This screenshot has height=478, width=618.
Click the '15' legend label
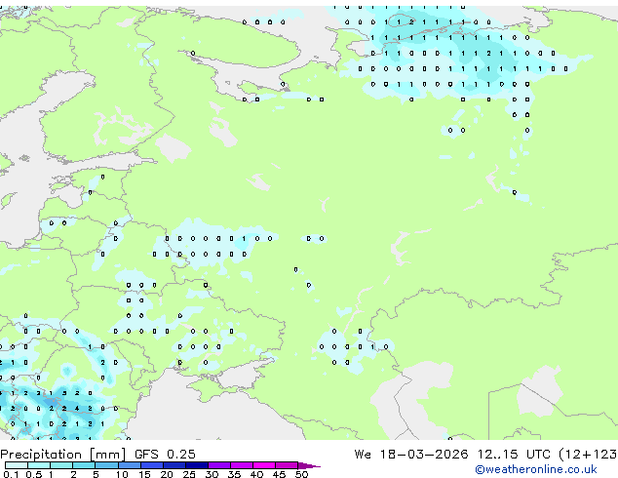click(144, 474)
